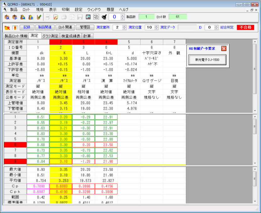Click the 測定データ input field
The height and width of the screenshot is (213, 261).
(x=187, y=27)
